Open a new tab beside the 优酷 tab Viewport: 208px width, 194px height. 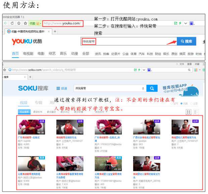point(55,31)
